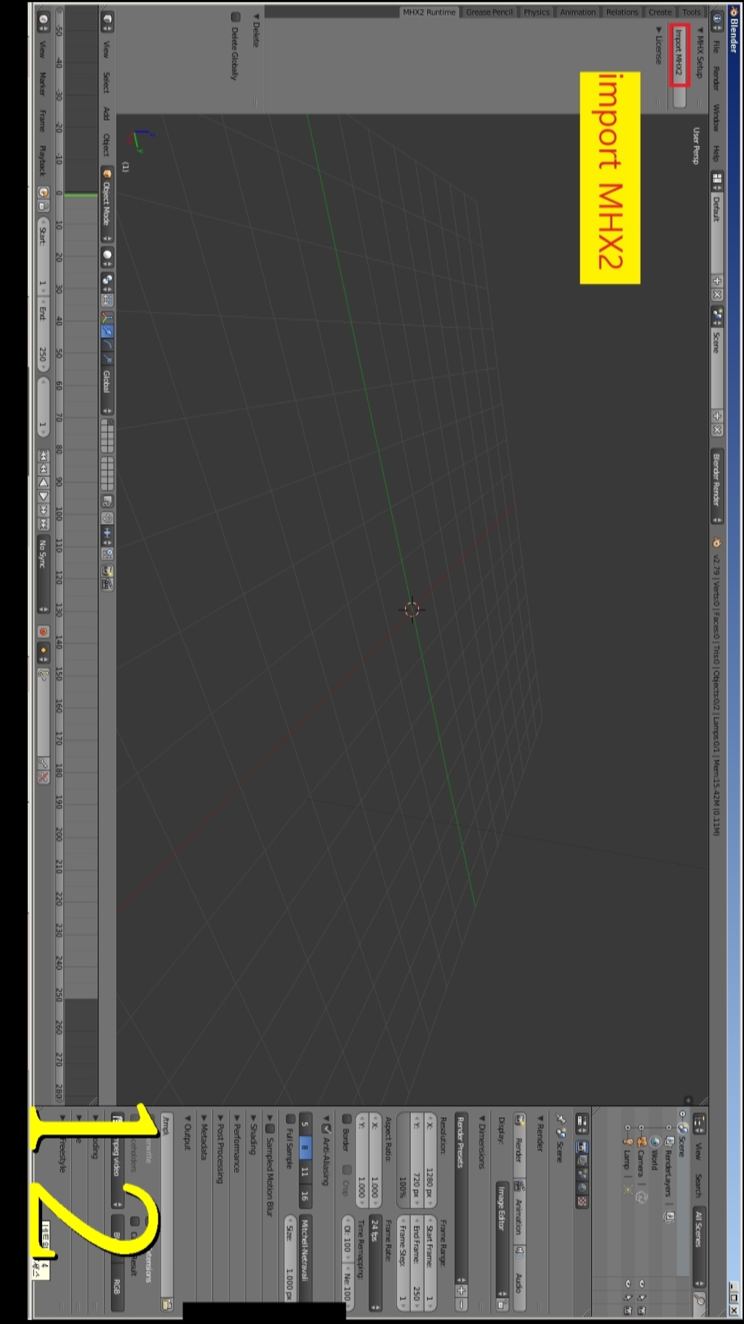Enable the Delete Globally checkbox
Image resolution: width=744 pixels, height=1324 pixels.
point(236,17)
